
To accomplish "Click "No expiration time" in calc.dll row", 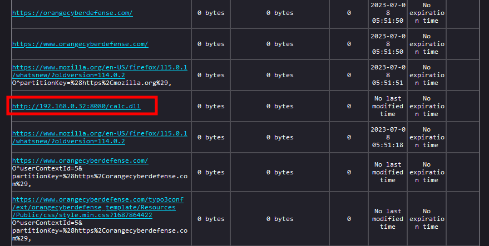I will click(426, 106).
